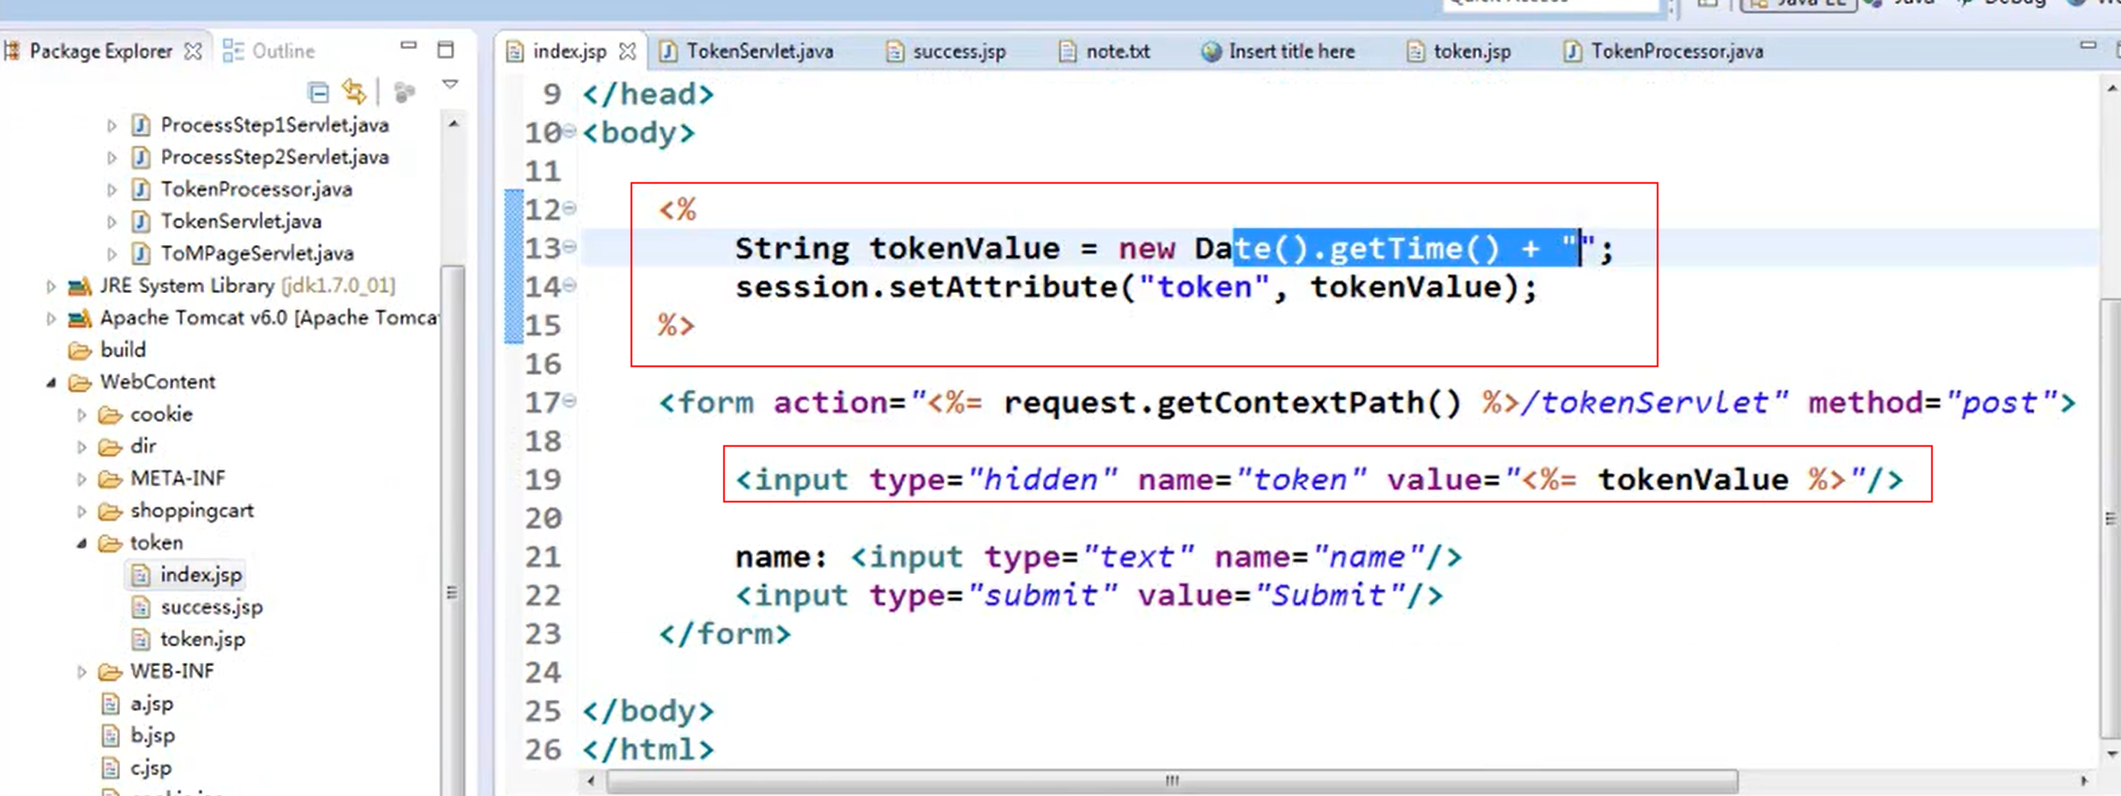Click tokenValue text on line 14
Image resolution: width=2121 pixels, height=796 pixels.
(x=1405, y=287)
